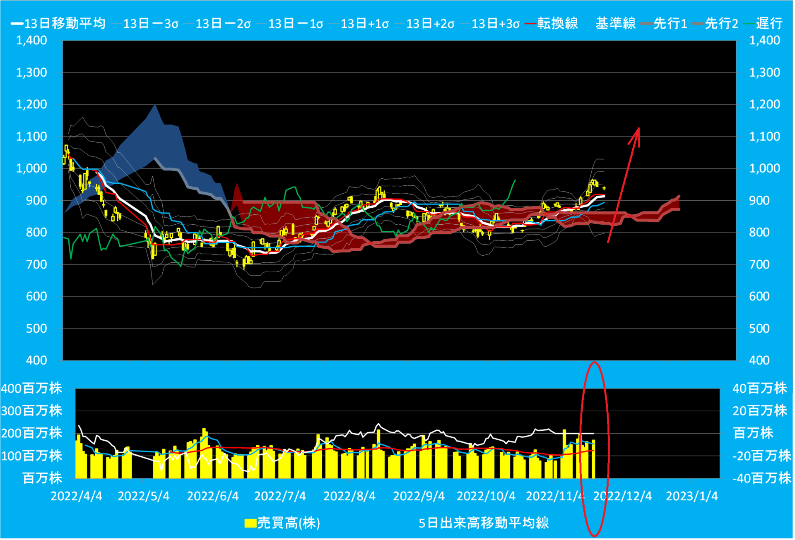Select the 5日出来高移動平均線 legend label
Viewport: 795px width, 540px height.
click(484, 523)
